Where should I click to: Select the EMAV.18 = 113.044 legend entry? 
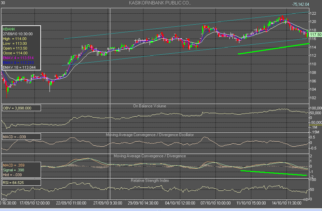coord(19,67)
